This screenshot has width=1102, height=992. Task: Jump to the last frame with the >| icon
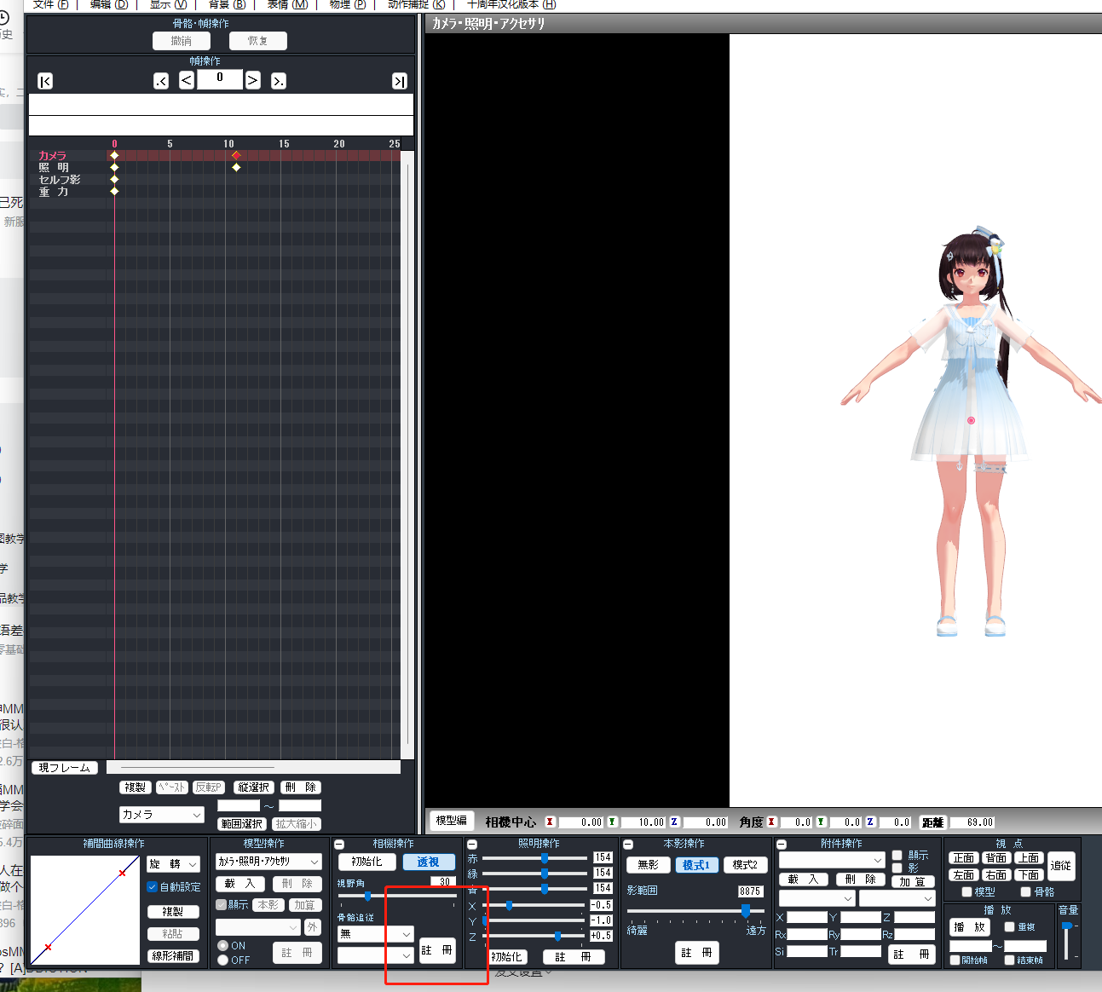coord(399,80)
